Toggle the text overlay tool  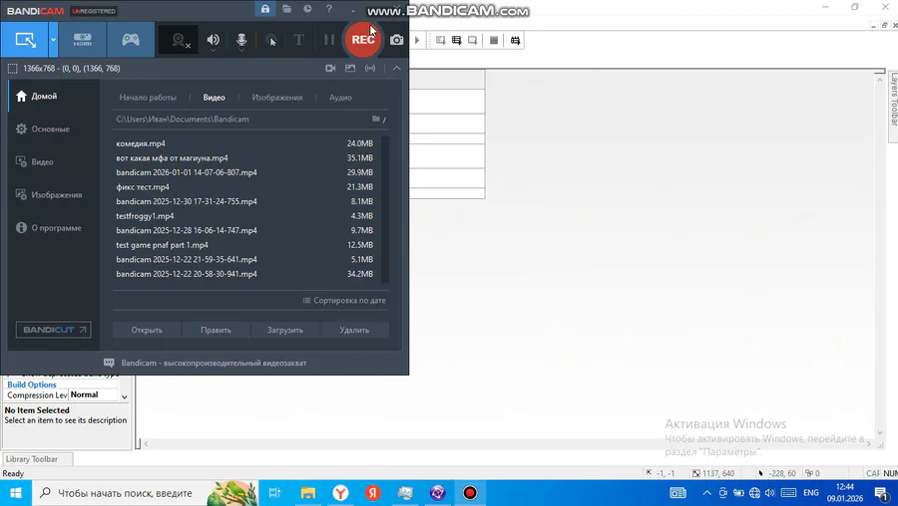click(x=299, y=40)
